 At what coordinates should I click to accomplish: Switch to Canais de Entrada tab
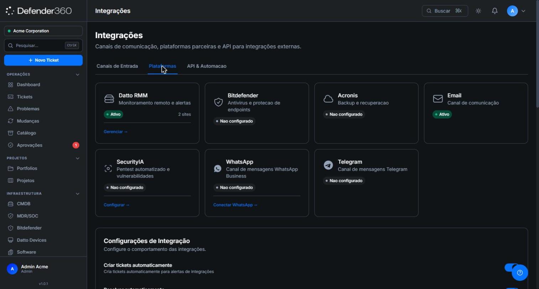click(x=117, y=66)
